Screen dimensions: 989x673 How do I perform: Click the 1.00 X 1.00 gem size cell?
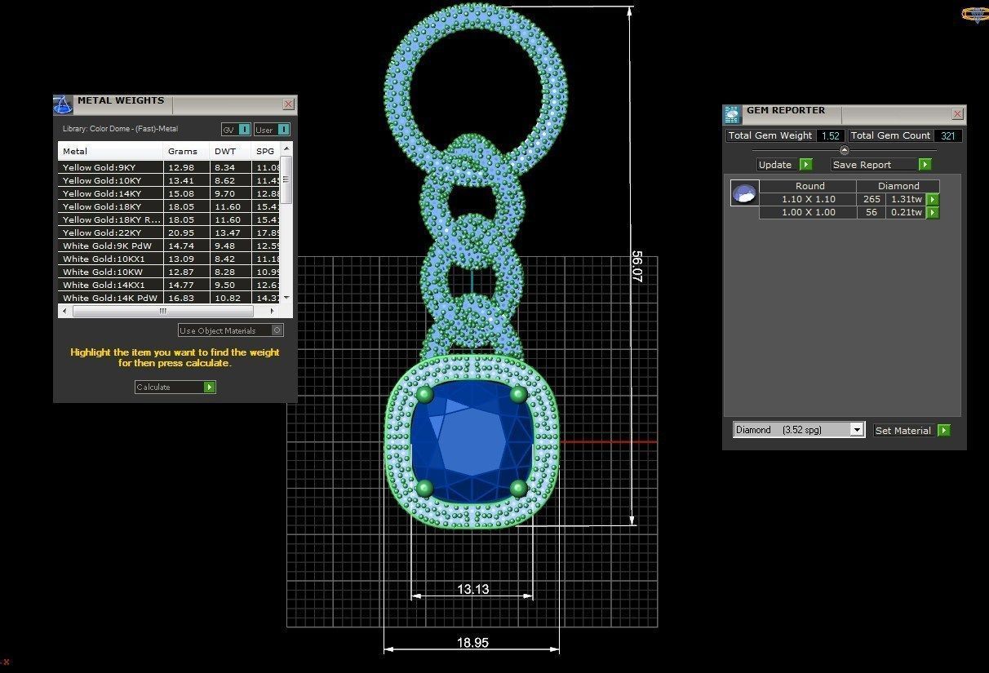pyautogui.click(x=808, y=212)
